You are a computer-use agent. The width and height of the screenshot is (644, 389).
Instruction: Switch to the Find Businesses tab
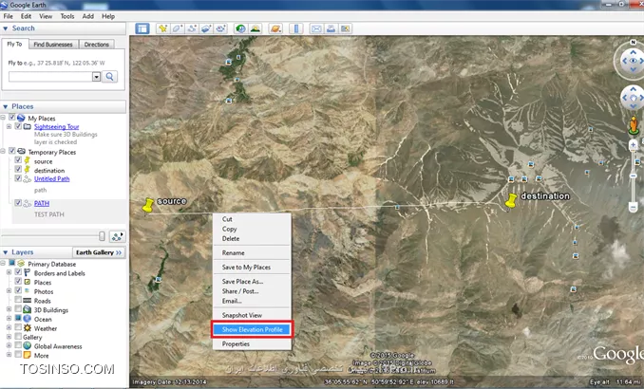point(53,45)
